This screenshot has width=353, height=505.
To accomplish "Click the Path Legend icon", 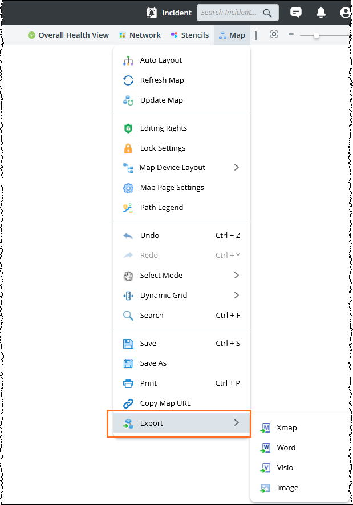I will [128, 208].
